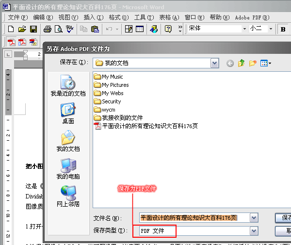291x245 pixels.
Task: Click the 取消 button in dialog
Action: tap(283, 231)
